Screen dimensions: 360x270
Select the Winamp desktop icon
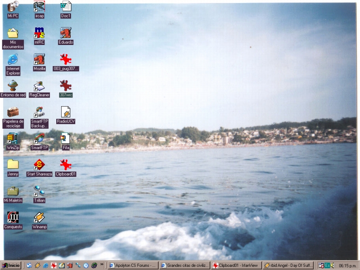pyautogui.click(x=39, y=218)
